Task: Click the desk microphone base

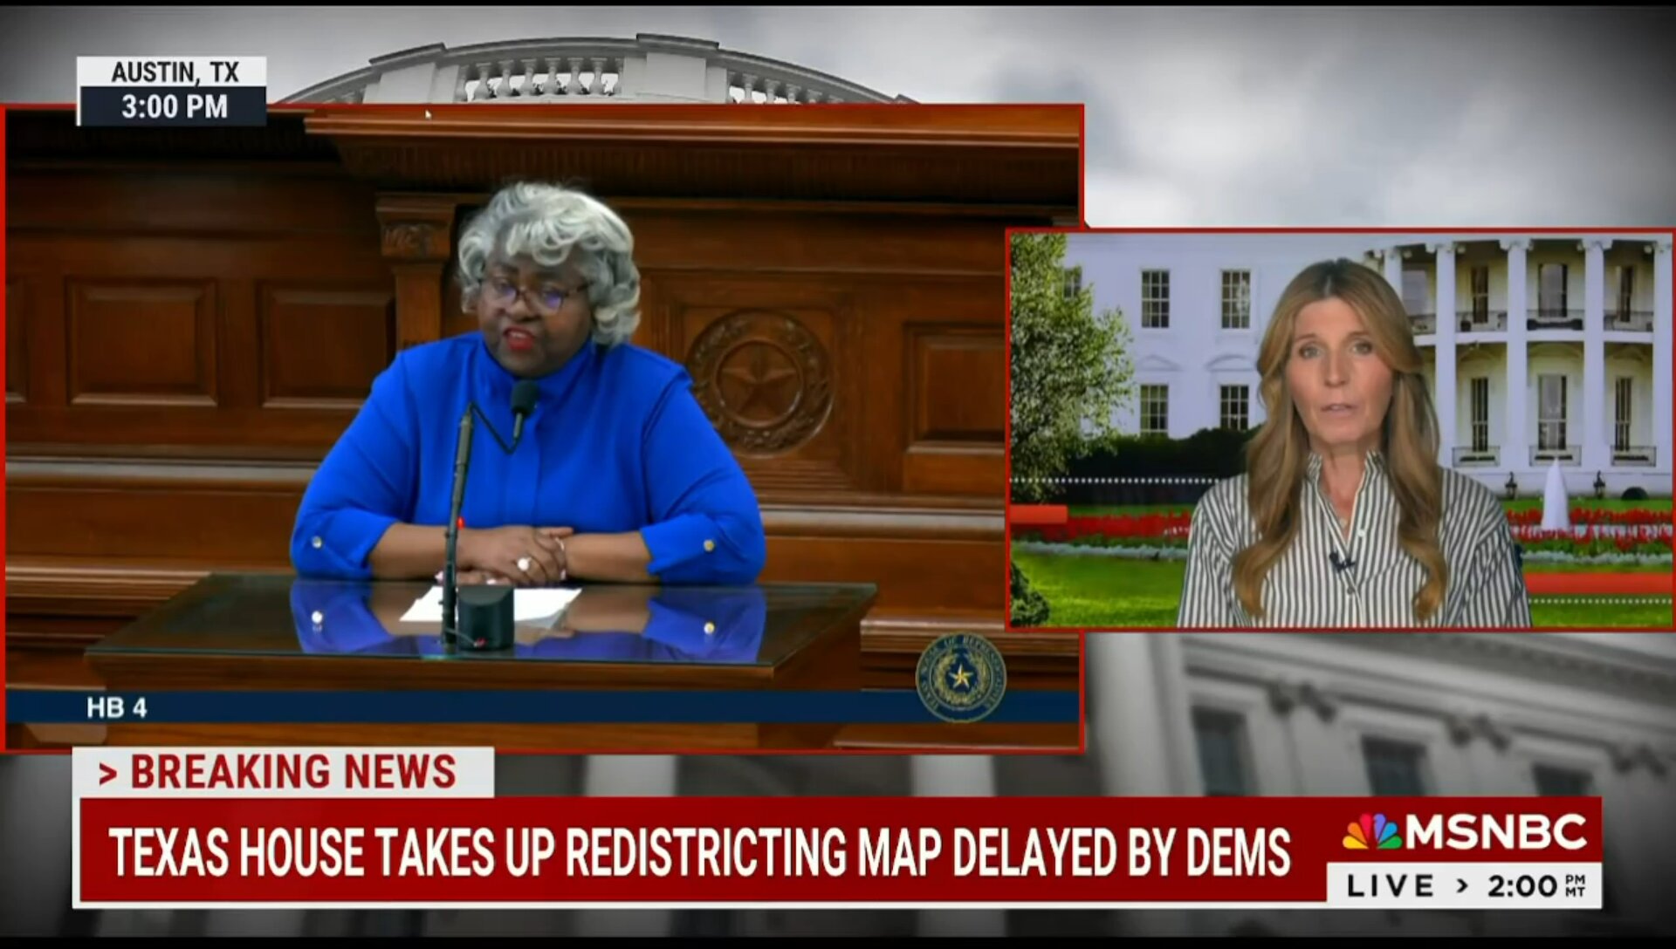Action: 484,617
